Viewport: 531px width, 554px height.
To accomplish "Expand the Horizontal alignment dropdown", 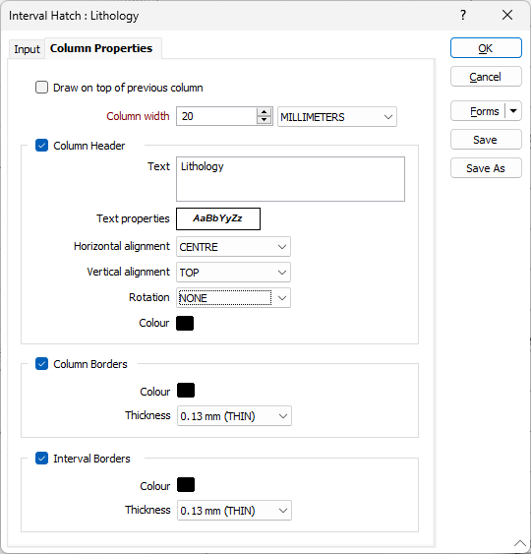I will (x=233, y=247).
